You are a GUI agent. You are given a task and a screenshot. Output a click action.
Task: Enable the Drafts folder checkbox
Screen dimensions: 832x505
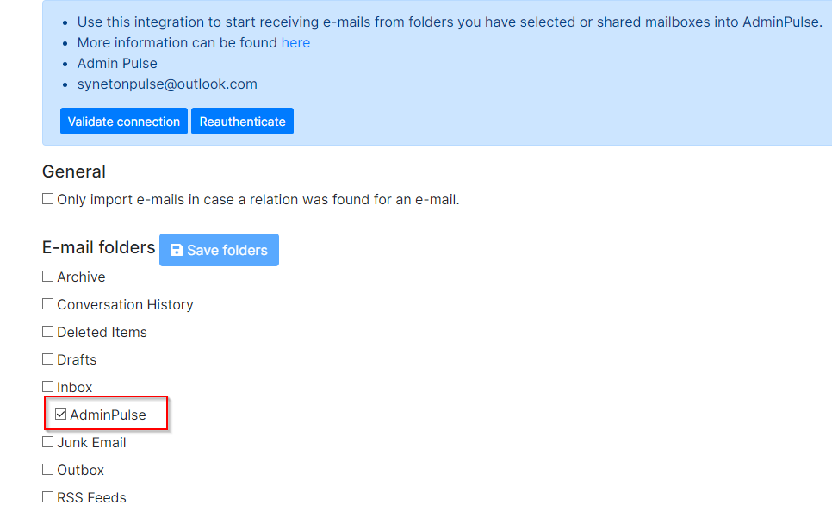pos(48,360)
